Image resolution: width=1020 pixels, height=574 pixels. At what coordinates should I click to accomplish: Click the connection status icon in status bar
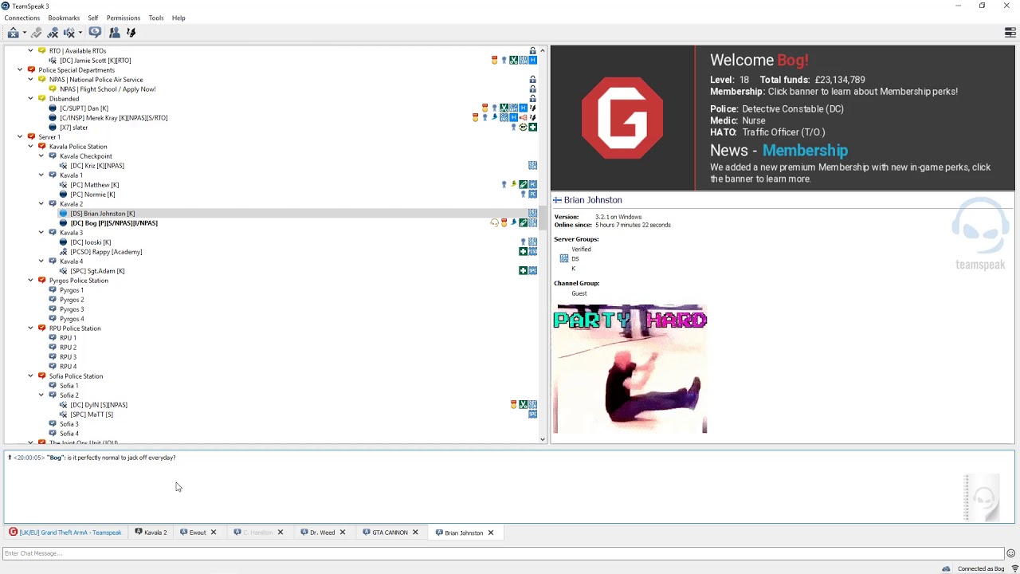1014,568
